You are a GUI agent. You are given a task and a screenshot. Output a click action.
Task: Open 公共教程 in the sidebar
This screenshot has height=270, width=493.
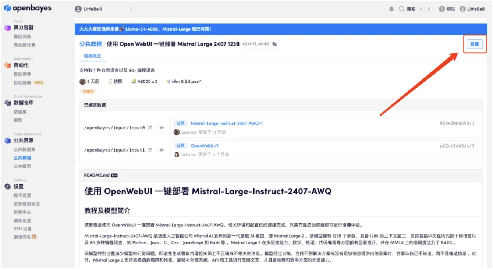(x=22, y=158)
